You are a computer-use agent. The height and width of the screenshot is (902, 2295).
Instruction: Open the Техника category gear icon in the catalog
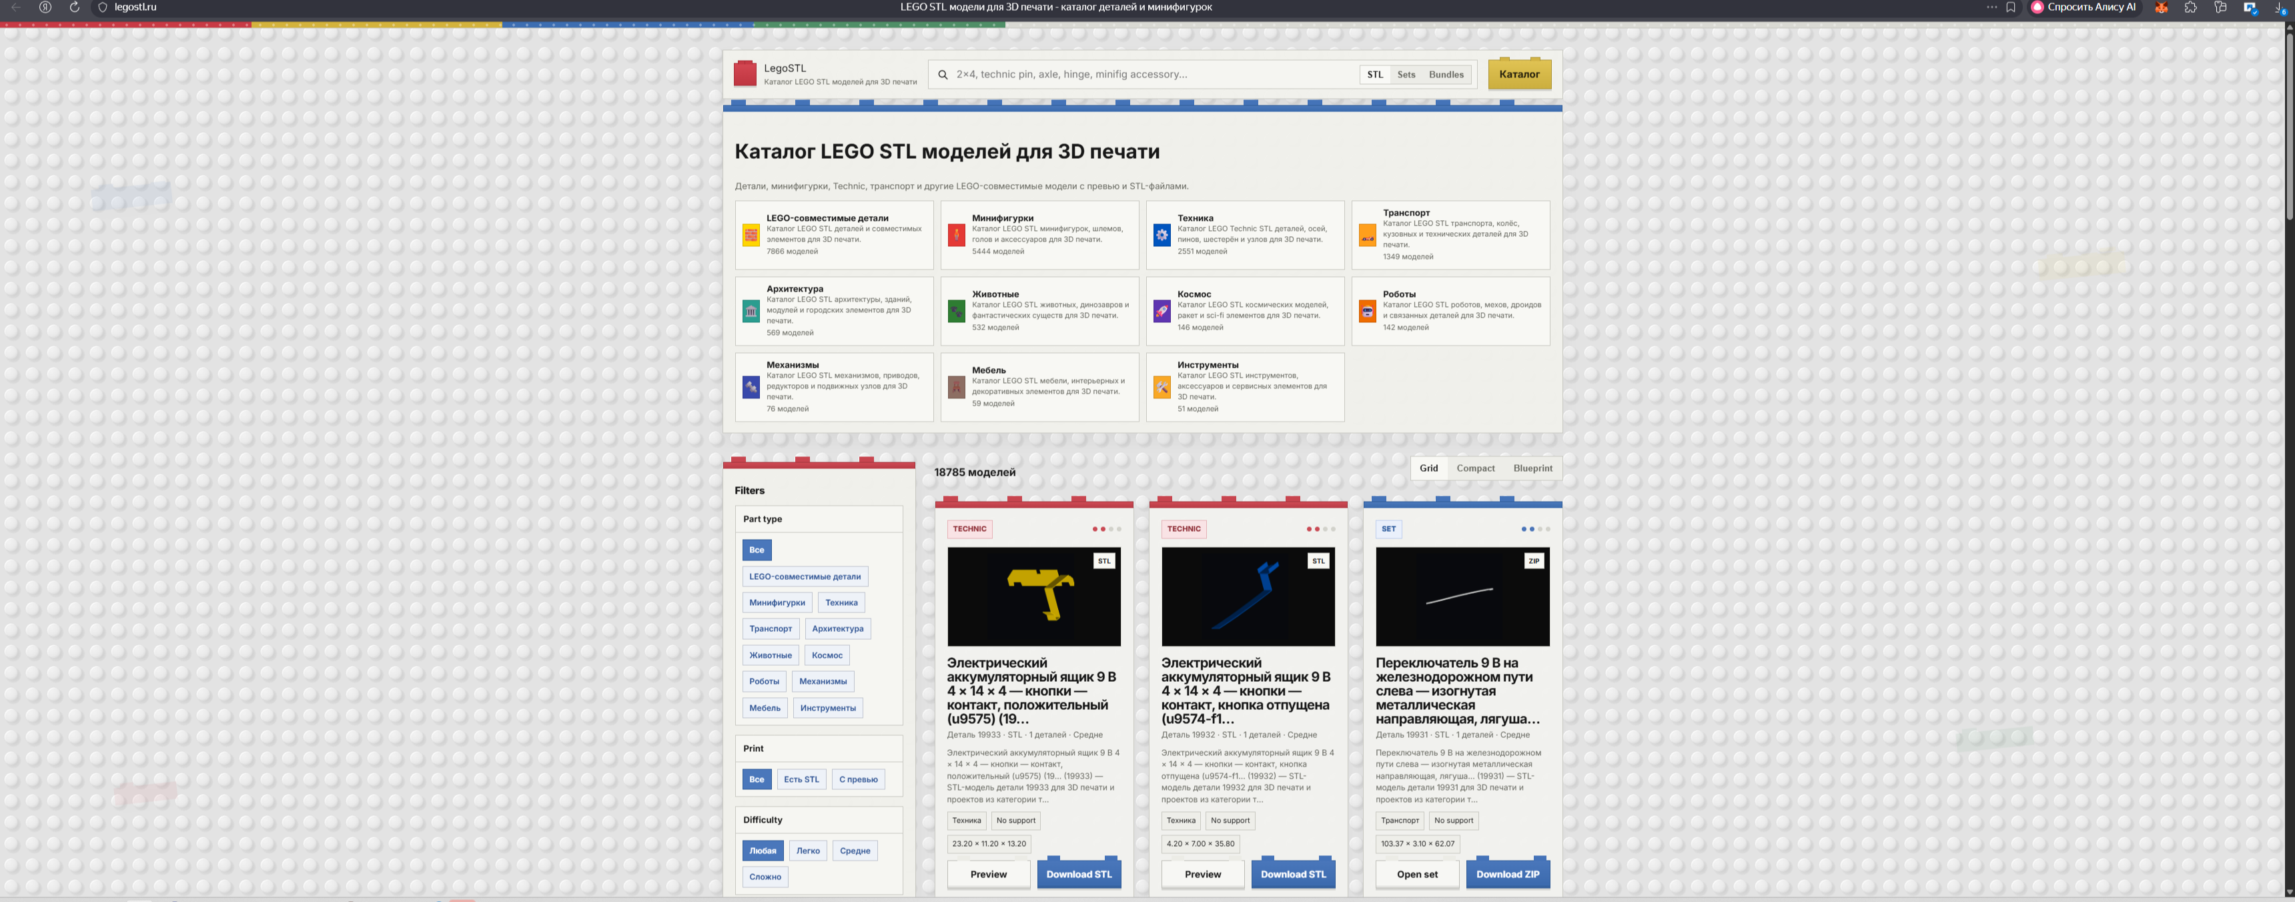[x=1162, y=236]
